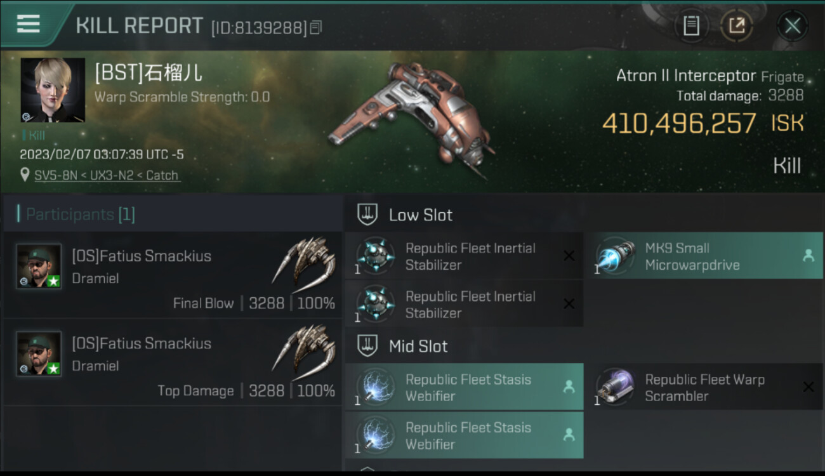
Task: Open the hamburger main menu
Action: tap(29, 24)
